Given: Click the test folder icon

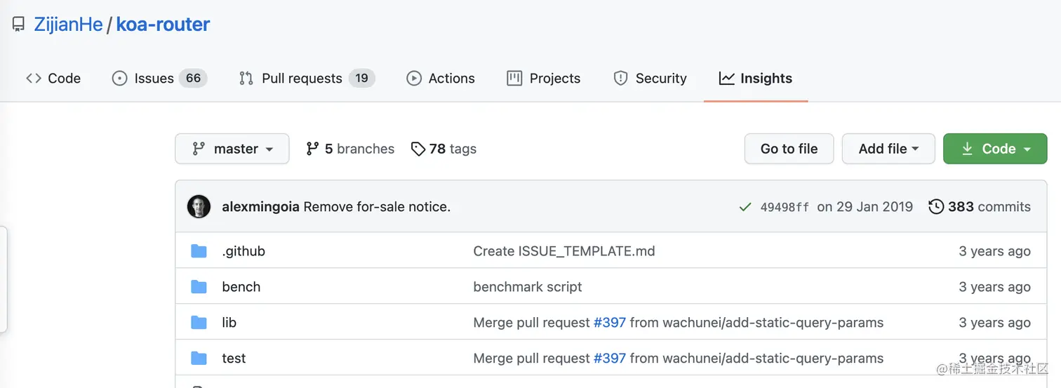Looking at the screenshot, I should pos(199,359).
